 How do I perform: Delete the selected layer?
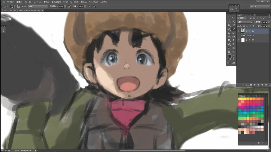tap(266, 85)
